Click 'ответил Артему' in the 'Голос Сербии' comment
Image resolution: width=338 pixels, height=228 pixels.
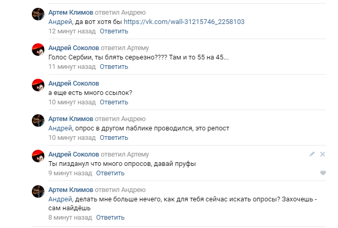tap(125, 47)
